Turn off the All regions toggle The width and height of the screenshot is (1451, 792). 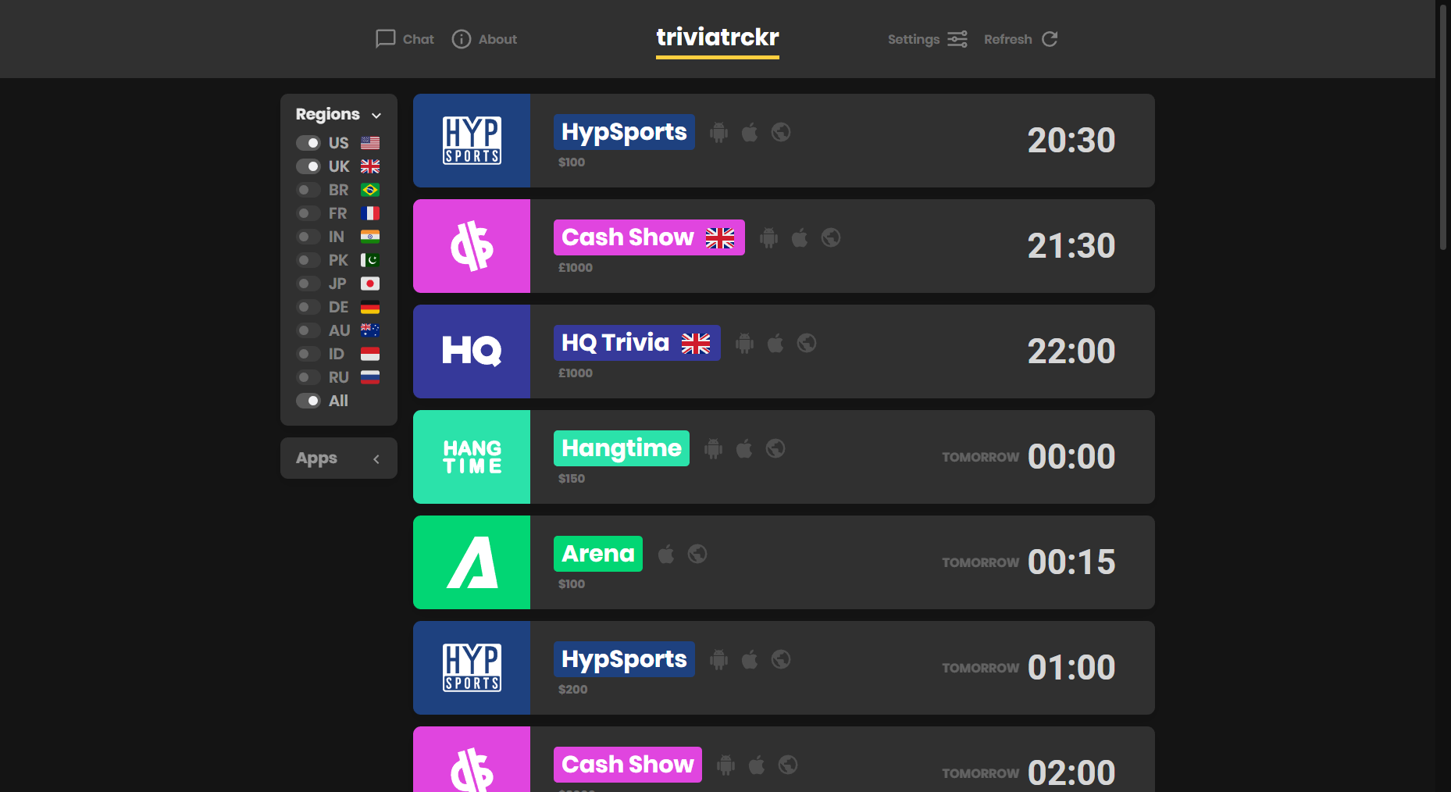coord(307,401)
